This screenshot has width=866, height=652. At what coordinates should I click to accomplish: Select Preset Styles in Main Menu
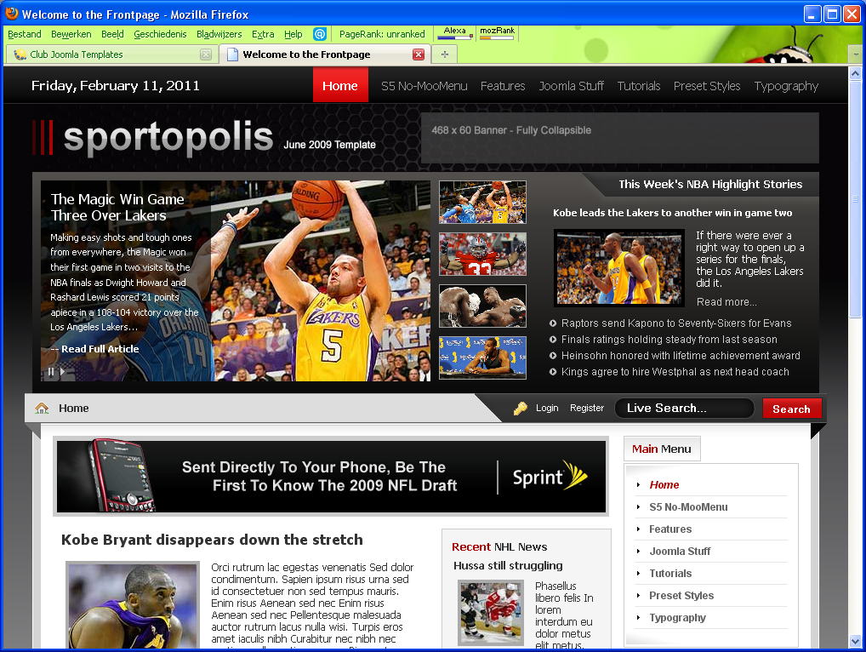(681, 596)
